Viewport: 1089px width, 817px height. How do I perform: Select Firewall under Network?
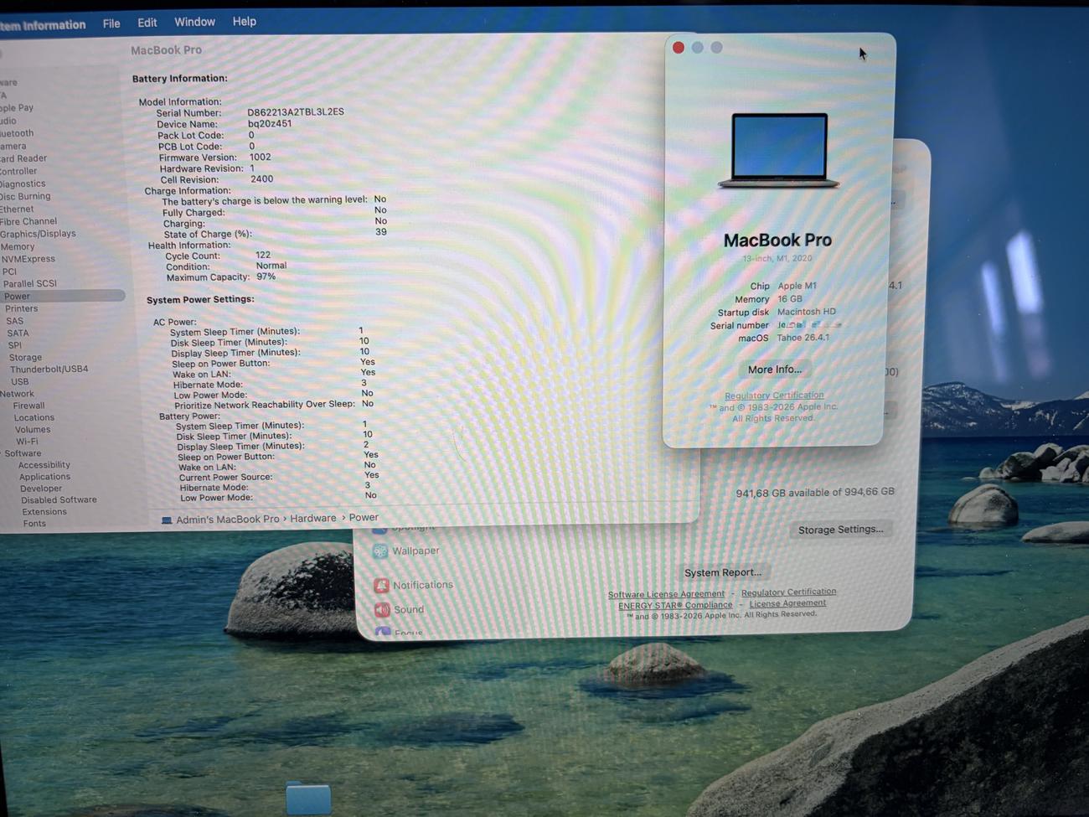coord(28,406)
